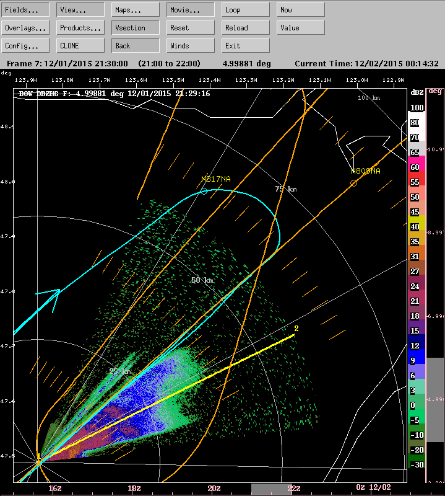Open the Overlays... menu
This screenshot has height=496, width=445.
(25, 28)
